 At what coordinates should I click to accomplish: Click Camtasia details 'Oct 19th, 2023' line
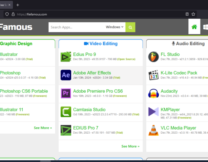106,114
